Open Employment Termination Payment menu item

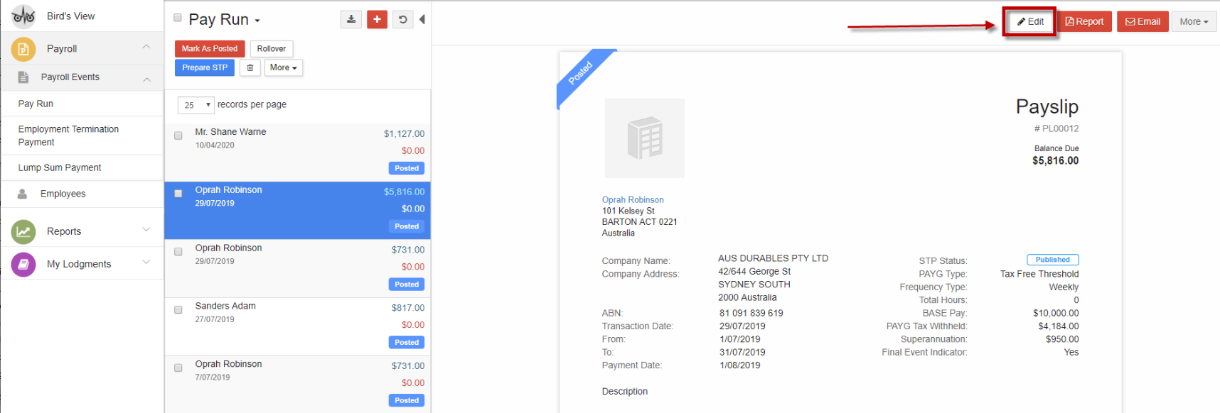coord(68,136)
